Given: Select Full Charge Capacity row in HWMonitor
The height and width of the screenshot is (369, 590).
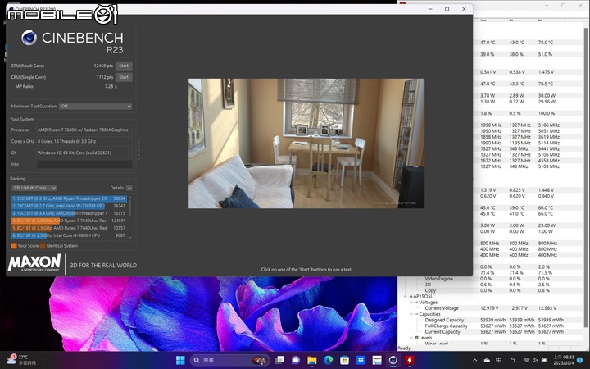Looking at the screenshot, I should [447, 326].
